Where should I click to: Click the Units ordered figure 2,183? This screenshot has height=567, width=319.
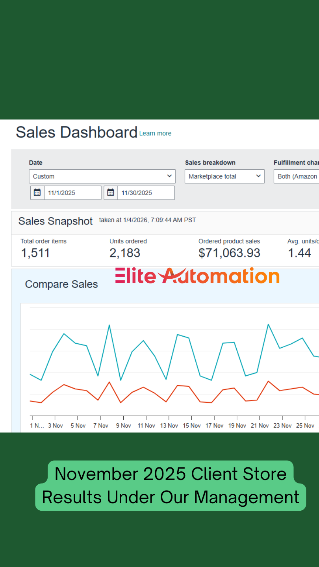pos(125,253)
